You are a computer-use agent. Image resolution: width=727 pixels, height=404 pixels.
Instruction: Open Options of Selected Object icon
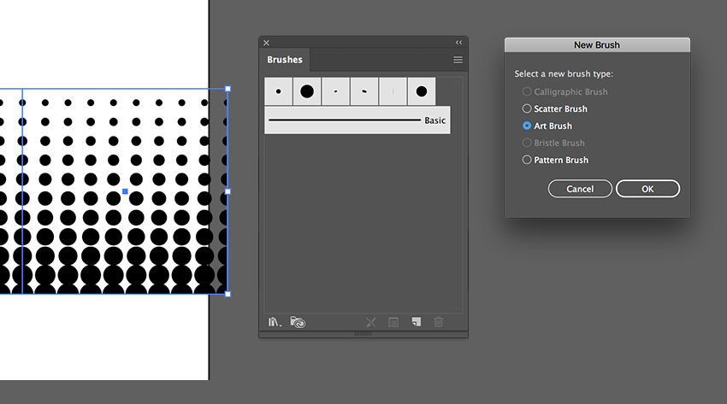tap(393, 322)
